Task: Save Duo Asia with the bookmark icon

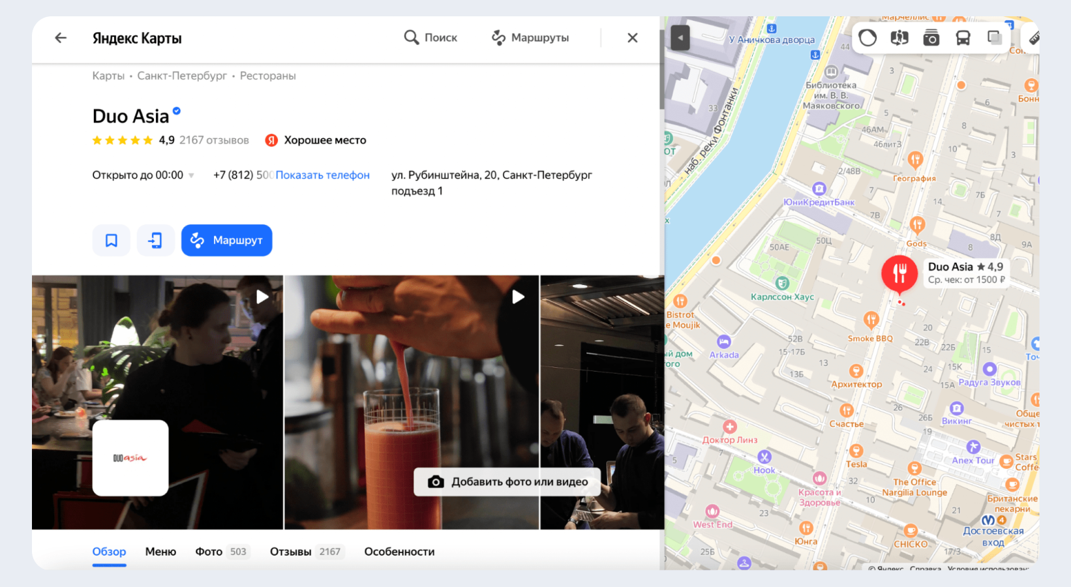Action: point(112,240)
